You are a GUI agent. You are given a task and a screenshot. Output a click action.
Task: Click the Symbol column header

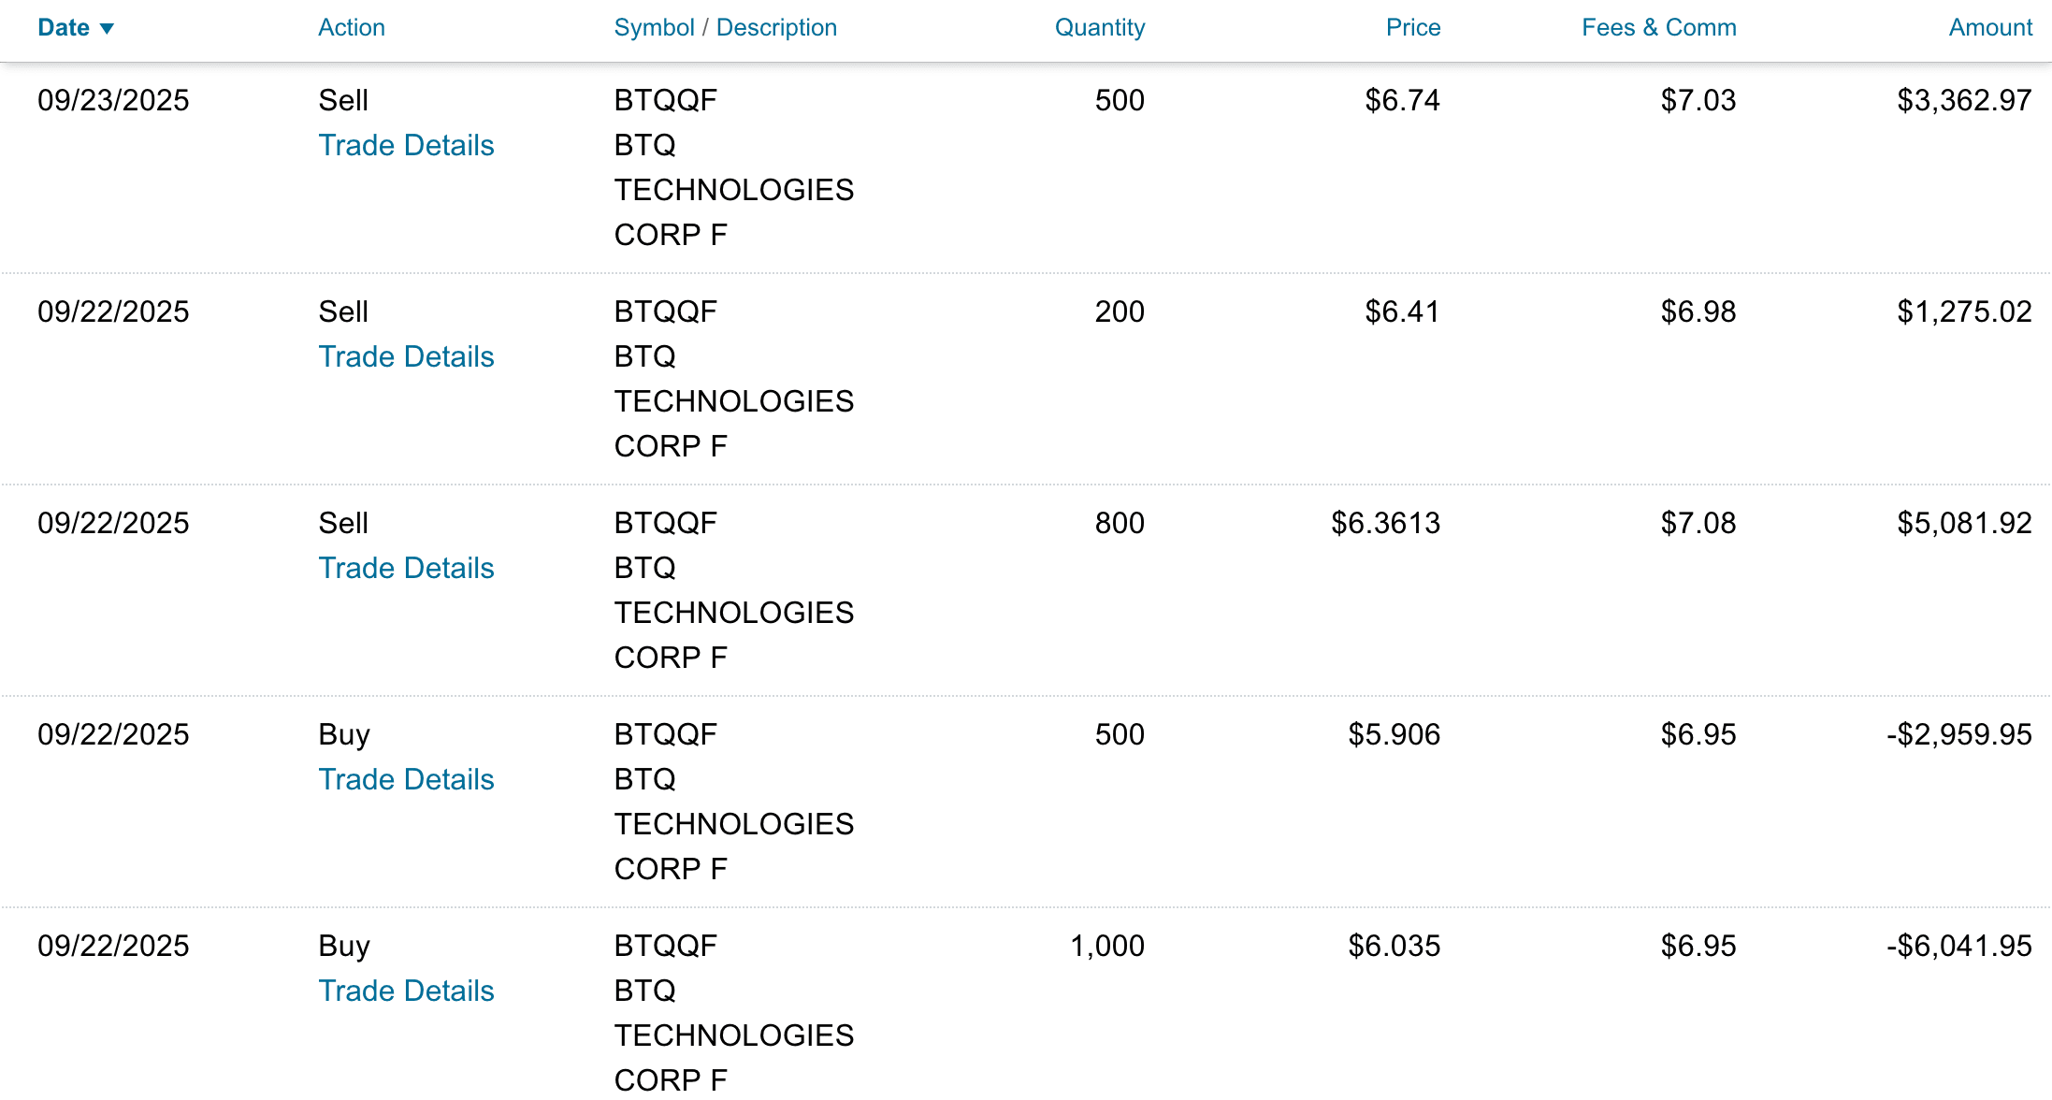(654, 28)
